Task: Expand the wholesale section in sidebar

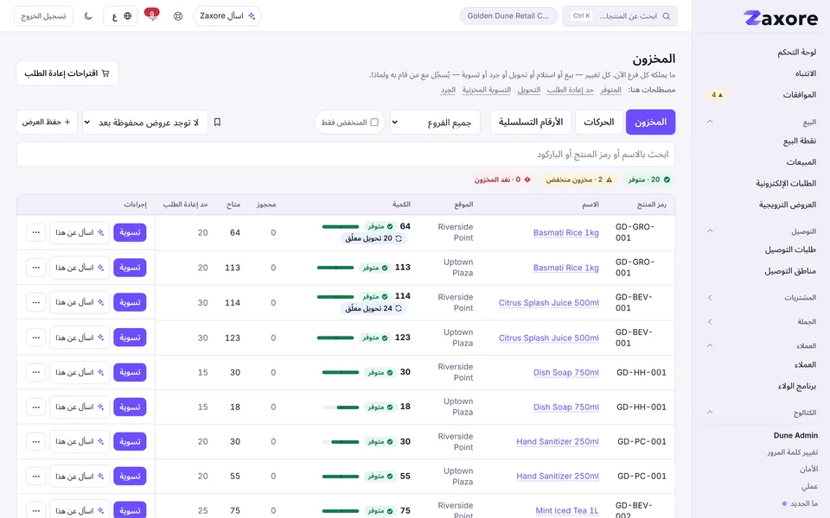Action: coord(710,321)
